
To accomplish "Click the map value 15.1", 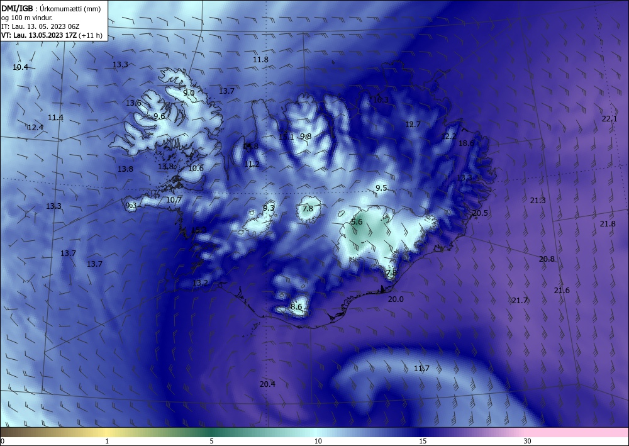I will coord(286,137).
